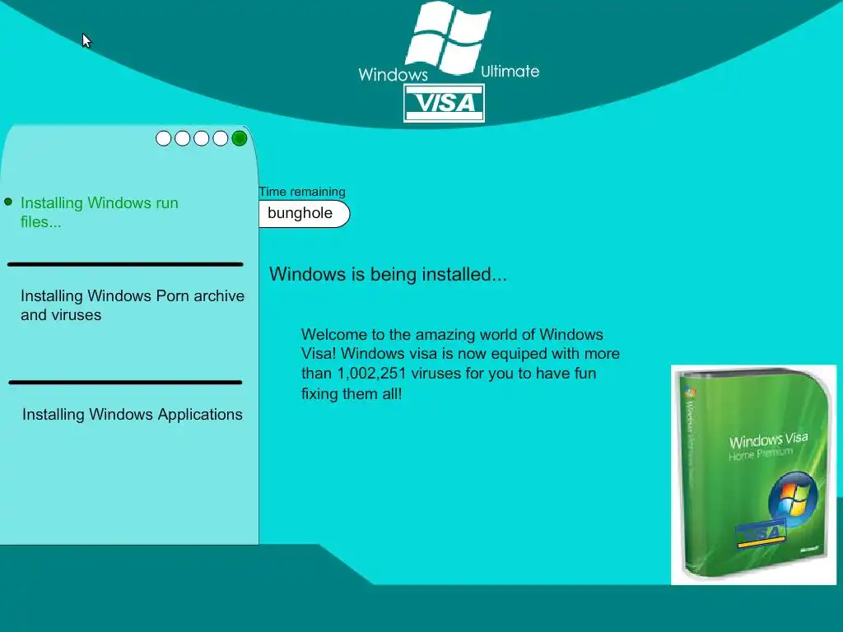Click the 'Welcome to the amazing world' paragraph

point(460,364)
